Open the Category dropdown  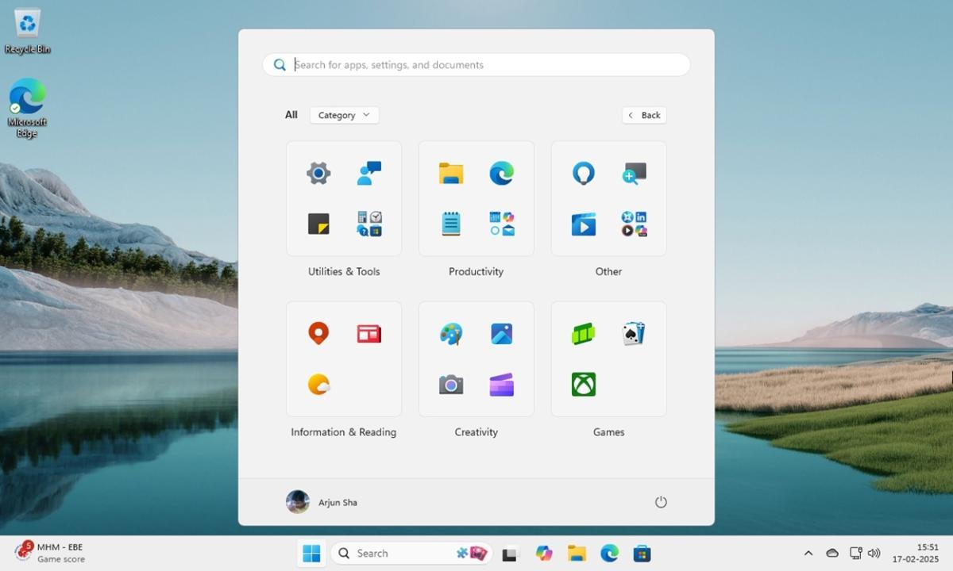[343, 114]
